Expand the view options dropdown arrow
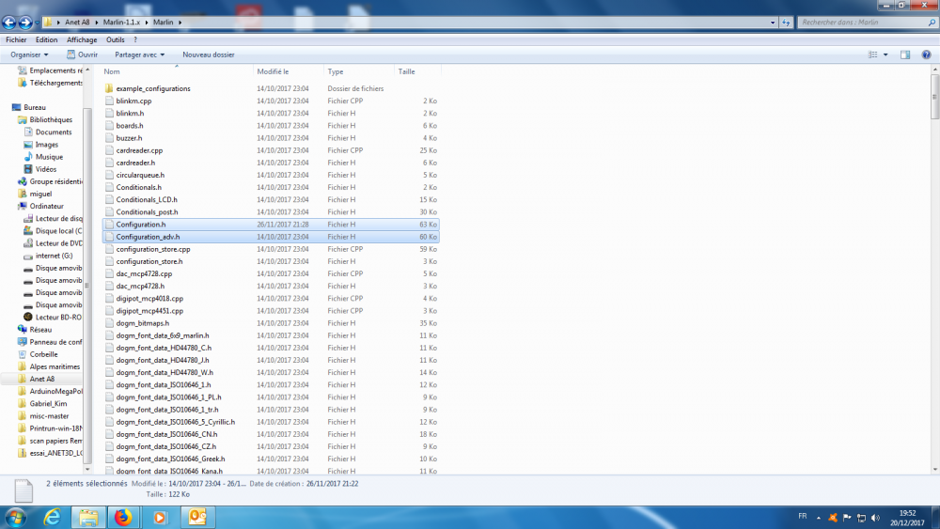This screenshot has height=529, width=940. point(885,54)
